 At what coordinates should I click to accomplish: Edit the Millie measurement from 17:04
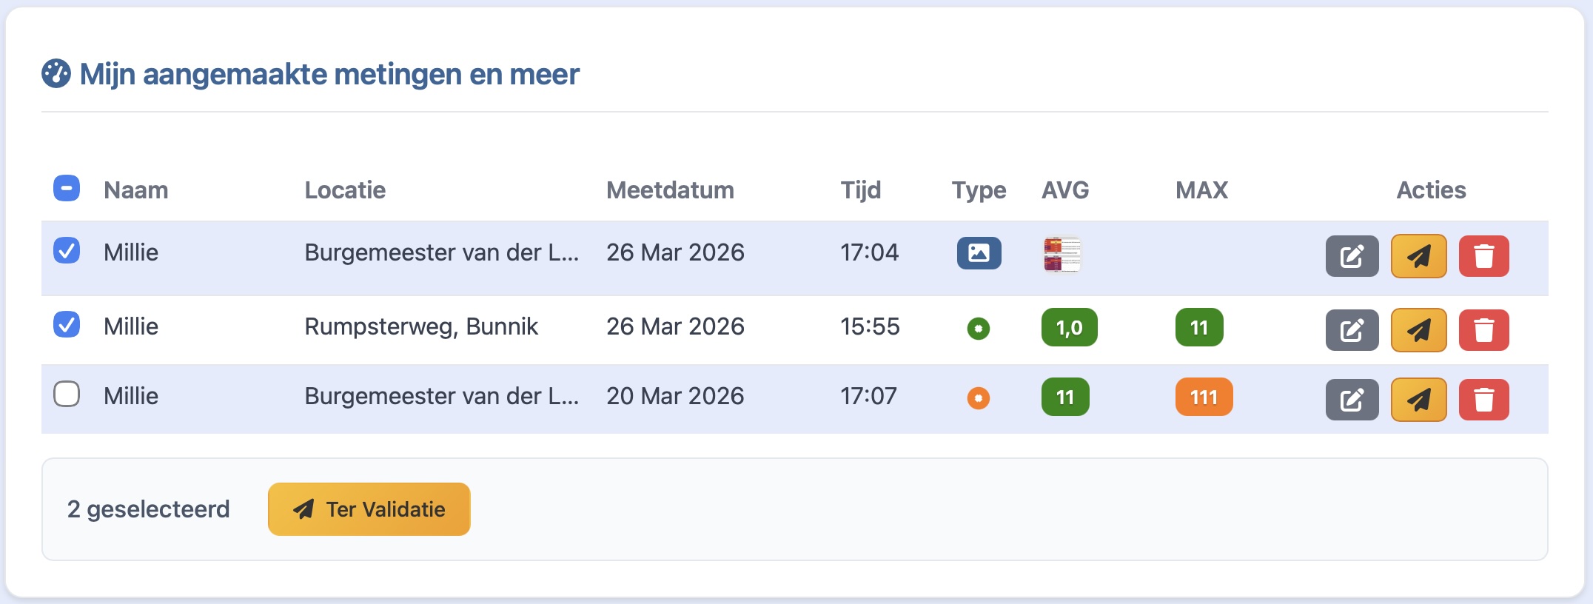point(1352,257)
